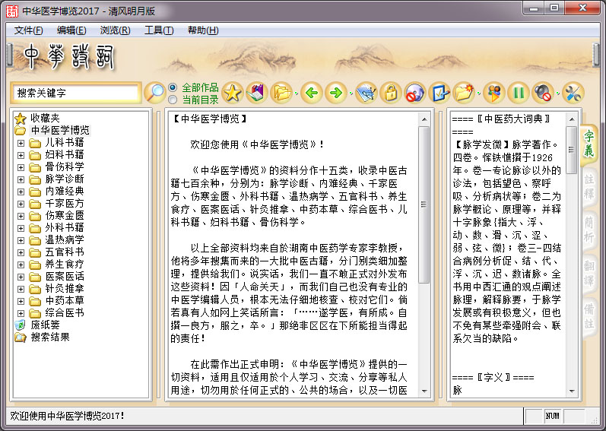Select the 五官科书 tree item
Image resolution: width=606 pixels, height=431 pixels.
[65, 252]
